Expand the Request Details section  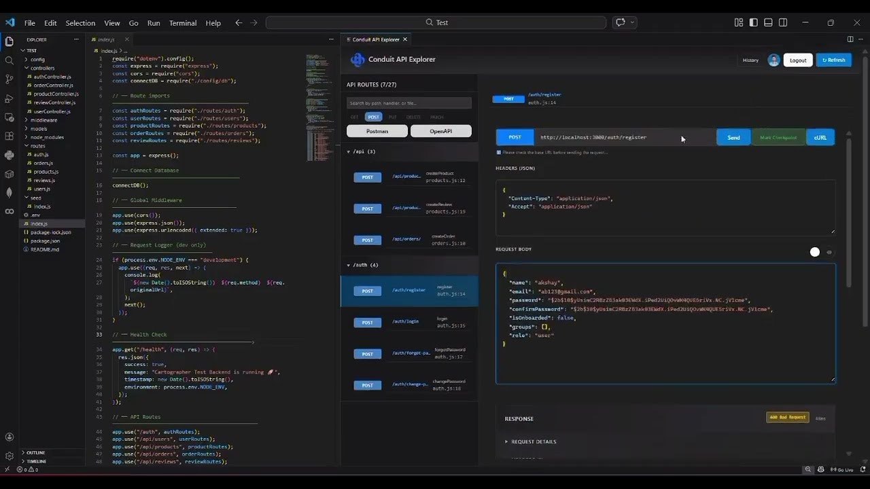(530, 441)
